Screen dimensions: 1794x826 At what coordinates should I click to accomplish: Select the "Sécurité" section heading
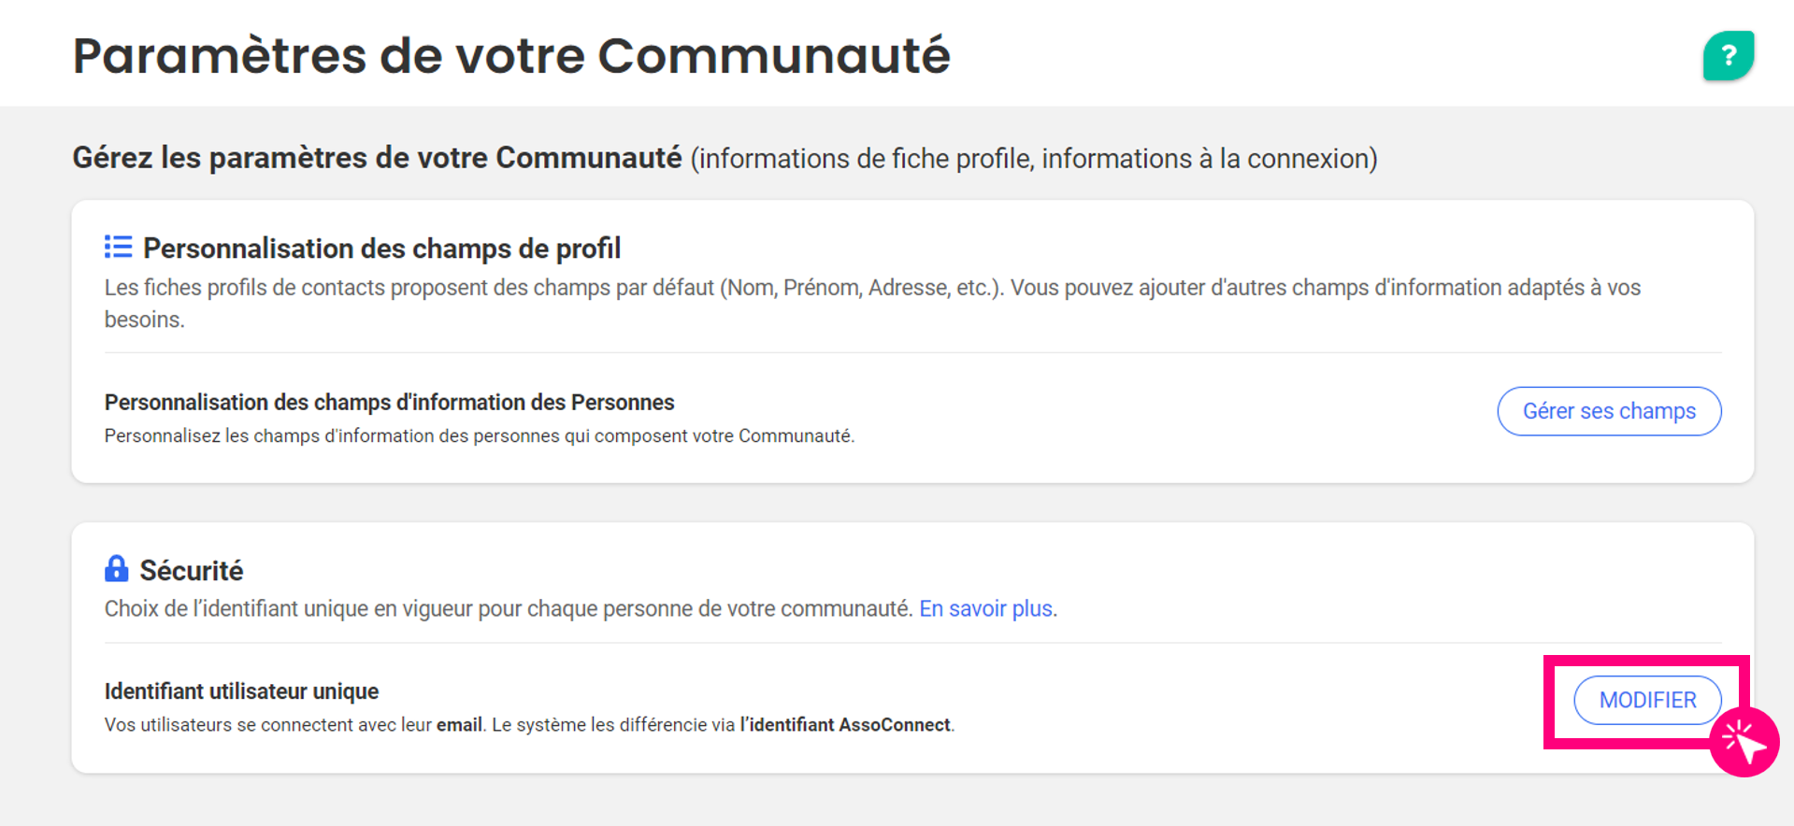click(x=192, y=570)
